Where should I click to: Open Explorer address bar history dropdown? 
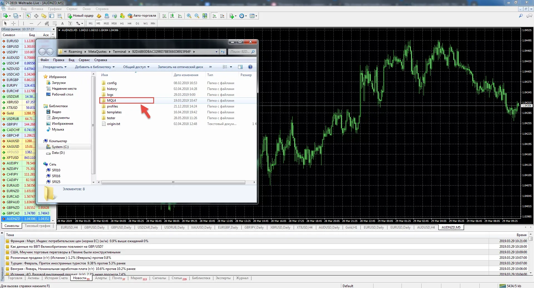click(216, 52)
